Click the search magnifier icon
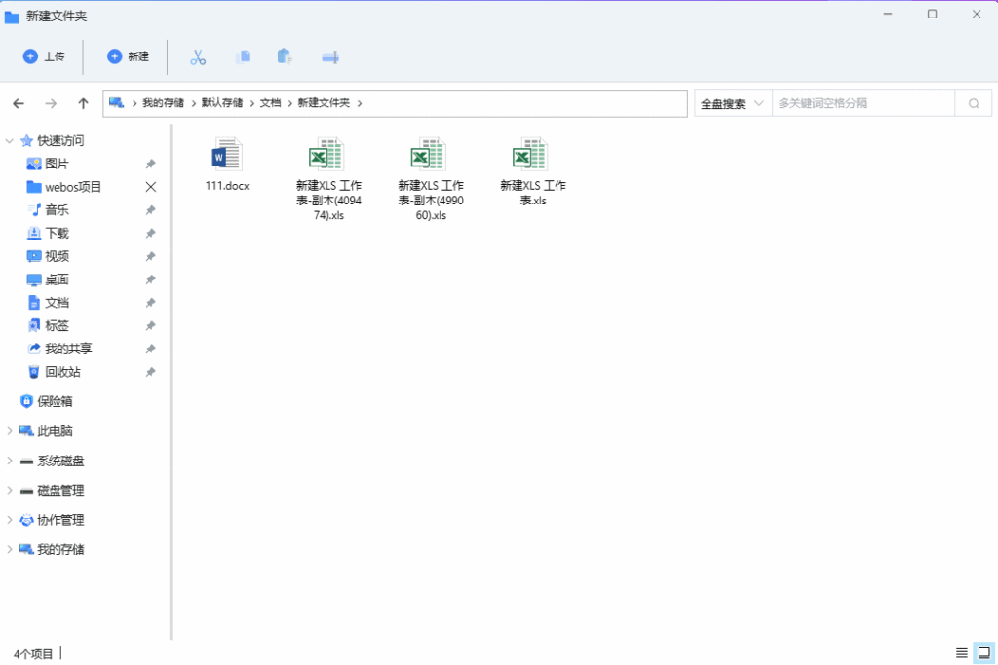998x665 pixels. tap(973, 103)
